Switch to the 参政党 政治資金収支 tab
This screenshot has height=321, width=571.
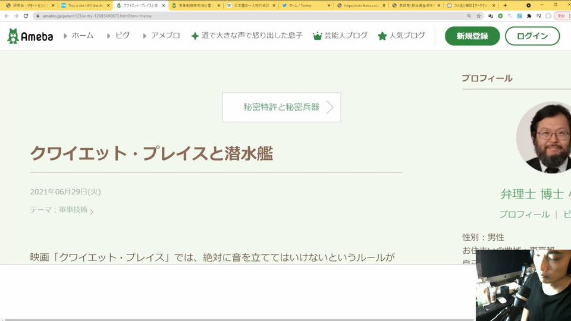(x=416, y=5)
